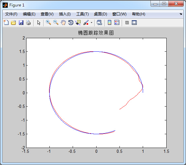Insert a colorbar via toolbar icon
The height and width of the screenshot is (165, 186).
tap(109, 22)
